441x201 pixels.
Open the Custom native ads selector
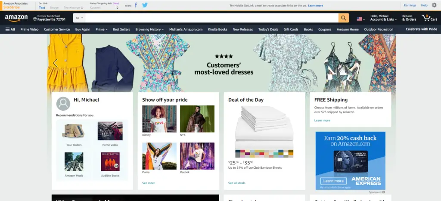[103, 8]
